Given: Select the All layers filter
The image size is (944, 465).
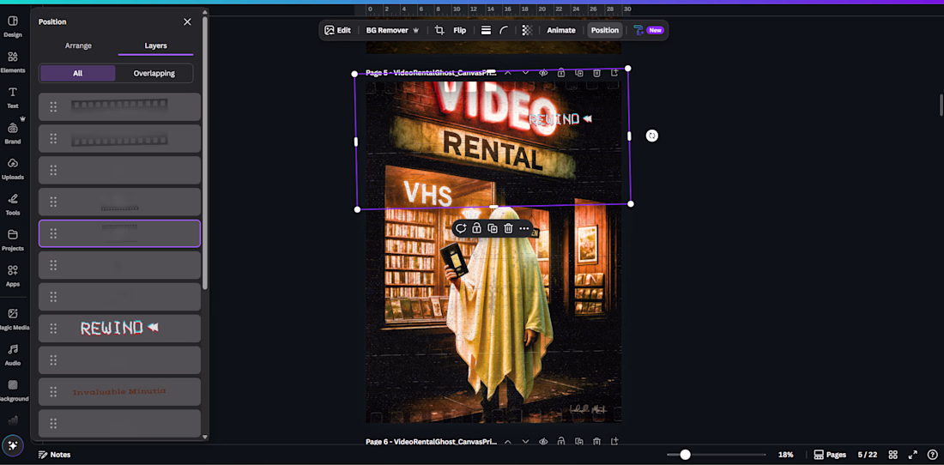Looking at the screenshot, I should pyautogui.click(x=77, y=74).
